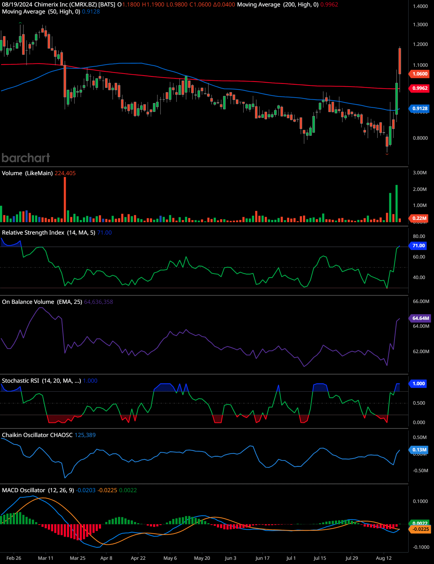Click the May 20 date on time axis
The image size is (434, 564).
pos(202,558)
